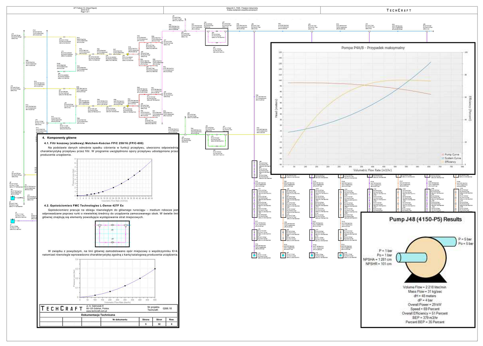
Task: Click the Dokumentacja Techniczna title row
Action: [98, 315]
